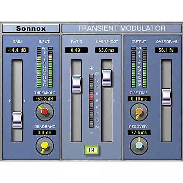
Task: Click the THRESHOLD label
Action: (x=45, y=93)
